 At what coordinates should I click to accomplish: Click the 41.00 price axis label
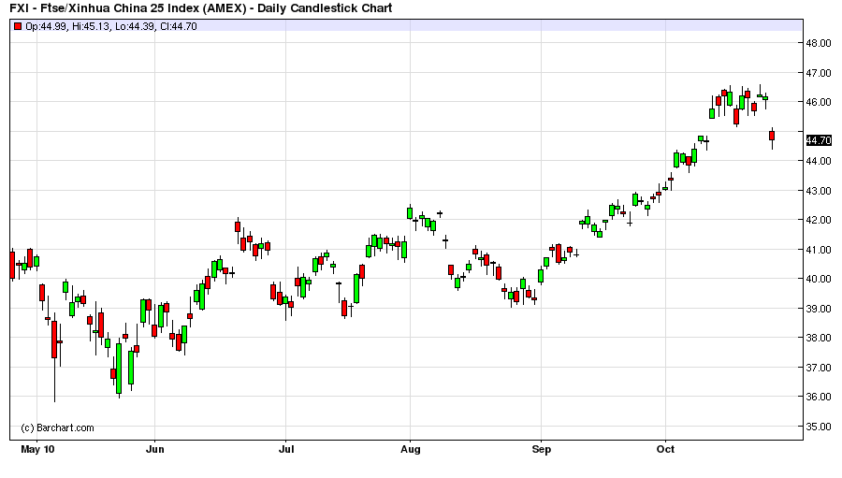(x=819, y=250)
